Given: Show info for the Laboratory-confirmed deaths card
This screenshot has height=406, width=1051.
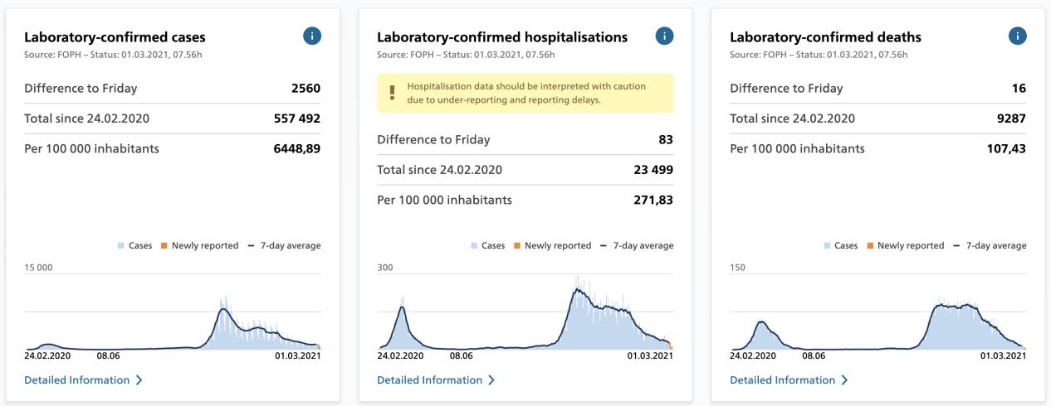Looking at the screenshot, I should click(x=1017, y=36).
